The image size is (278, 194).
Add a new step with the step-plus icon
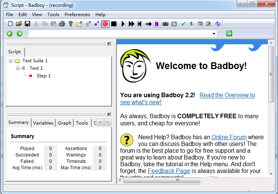97,24
